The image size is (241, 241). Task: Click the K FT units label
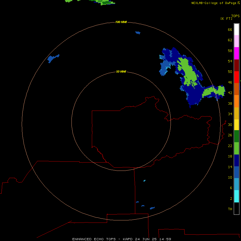tap(226, 18)
